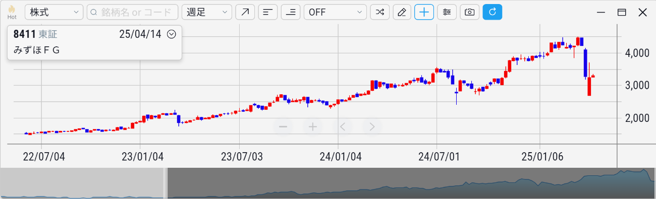
Task: Click the 22/07/04 date axis label
Action: coord(44,157)
